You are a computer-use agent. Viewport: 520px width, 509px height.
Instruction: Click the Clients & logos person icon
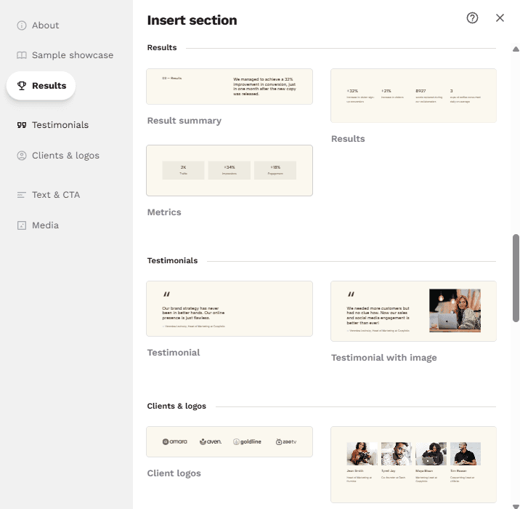[x=22, y=156]
